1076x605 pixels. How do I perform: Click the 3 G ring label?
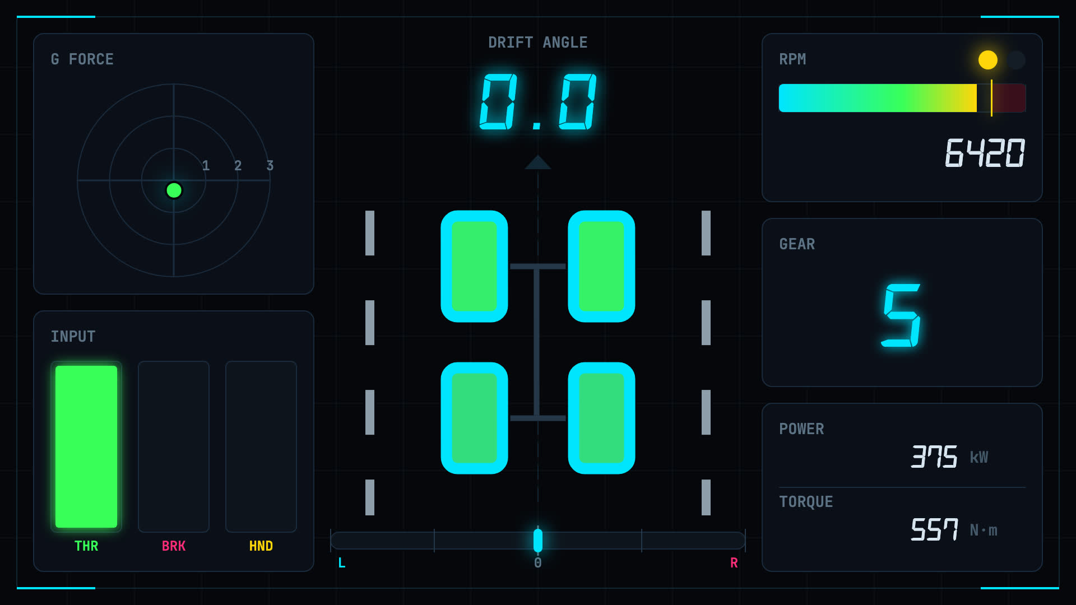point(270,166)
